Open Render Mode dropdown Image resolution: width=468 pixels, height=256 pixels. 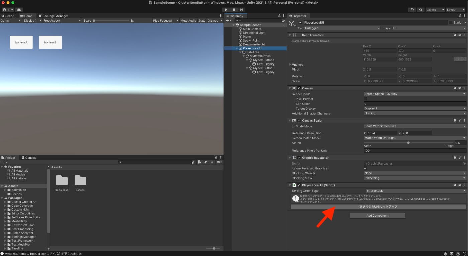[415, 94]
